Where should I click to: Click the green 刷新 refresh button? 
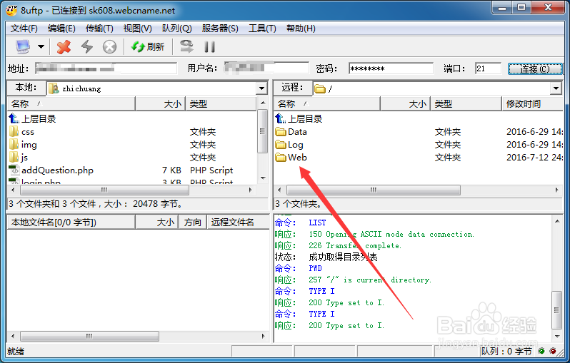tap(148, 47)
